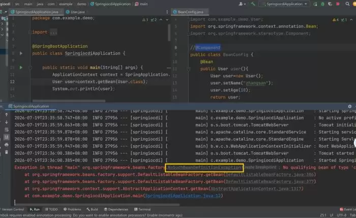Select the BeanConfig.java editor tab
The width and height of the screenshot is (356, 218).
click(x=190, y=12)
